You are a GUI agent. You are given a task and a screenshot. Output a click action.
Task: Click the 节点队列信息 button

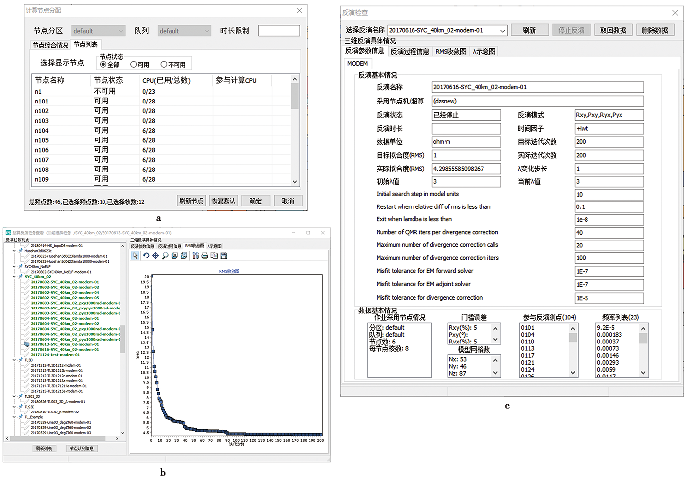pyautogui.click(x=81, y=448)
